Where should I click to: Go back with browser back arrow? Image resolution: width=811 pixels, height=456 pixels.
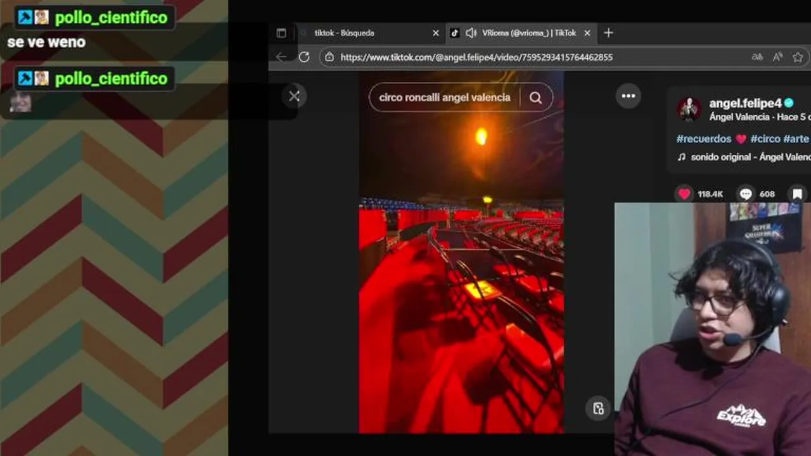281,57
